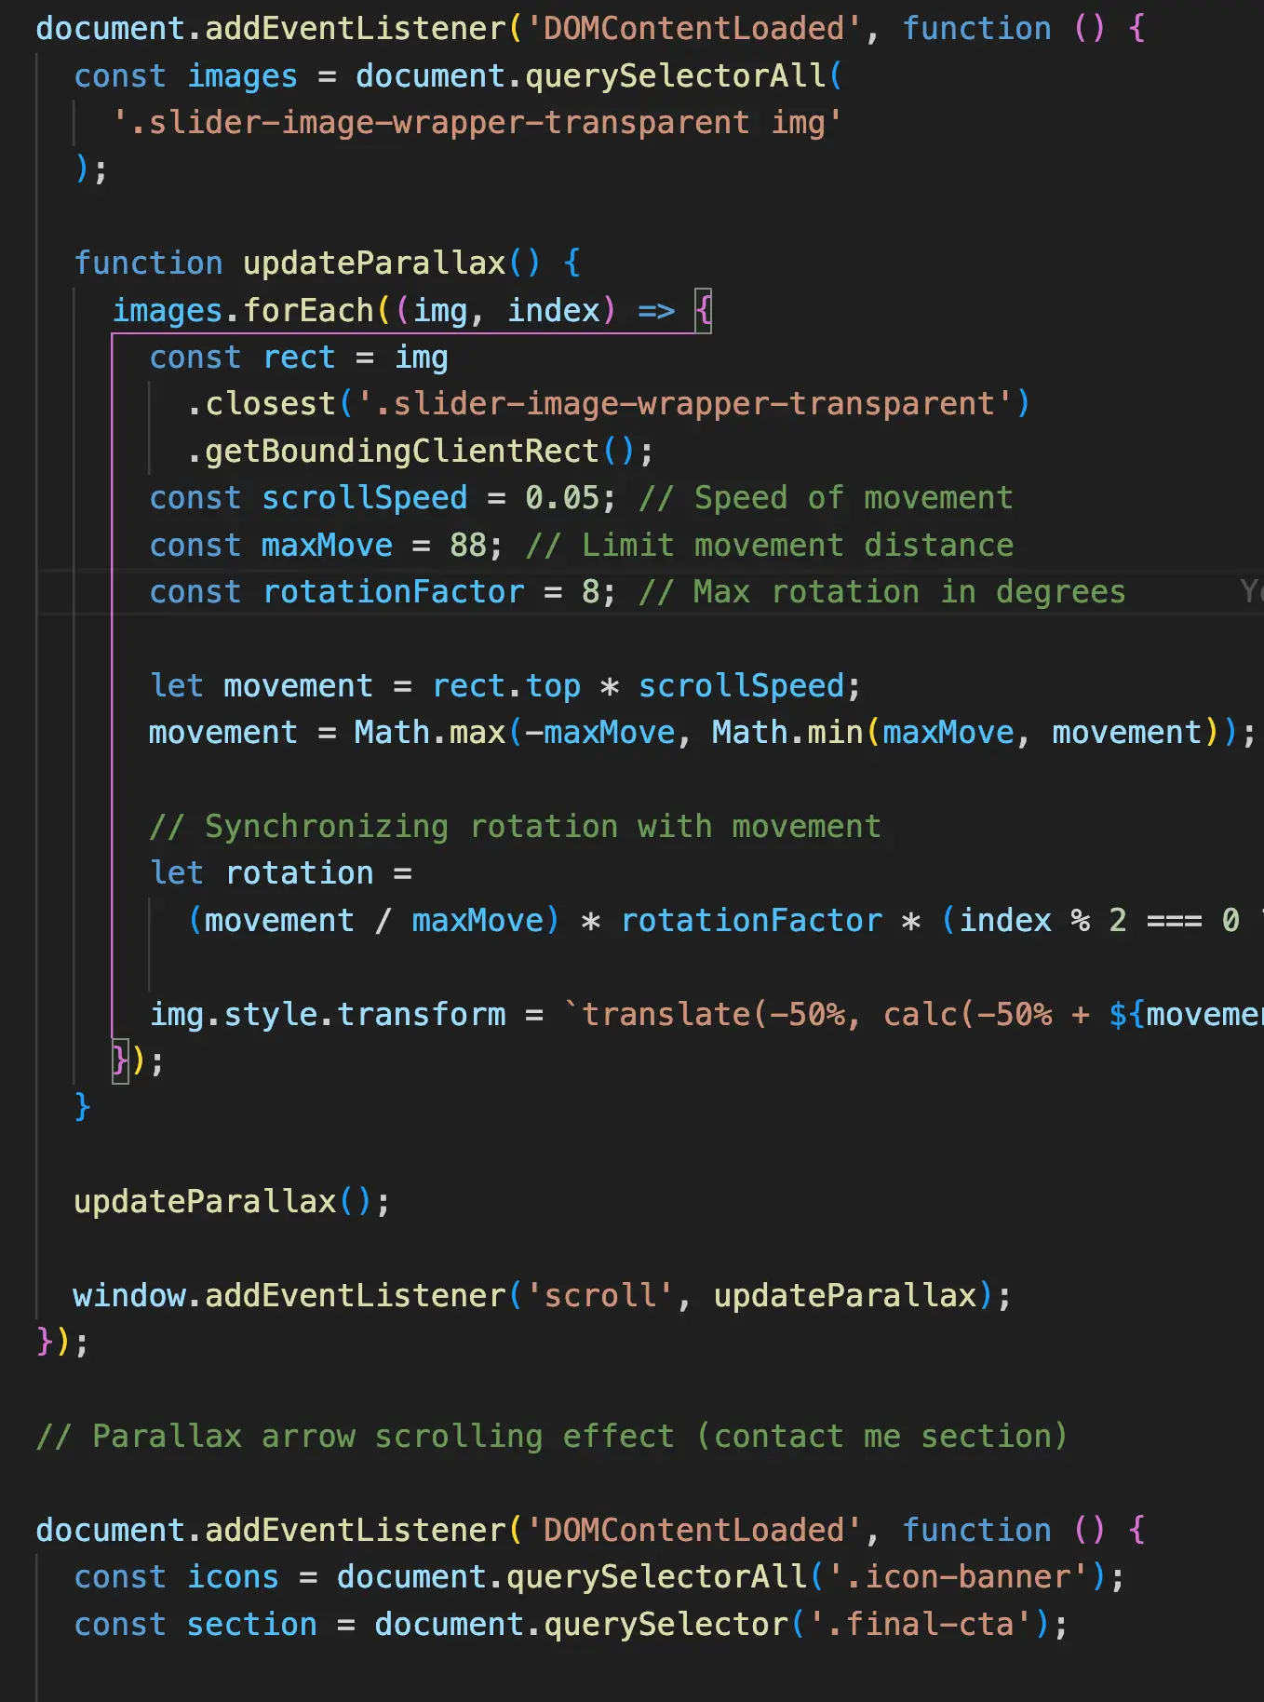Click 'let rotation =' line
Screen dimensions: 1264x1702
coord(281,873)
